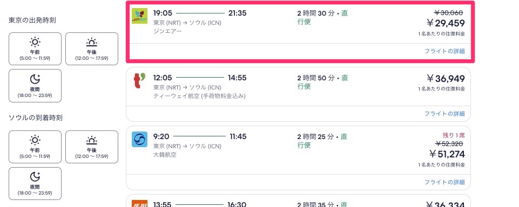Screen dimensions: 519x207
Task: Select the ¥29,459 Jin Air fare
Action: 447,23
